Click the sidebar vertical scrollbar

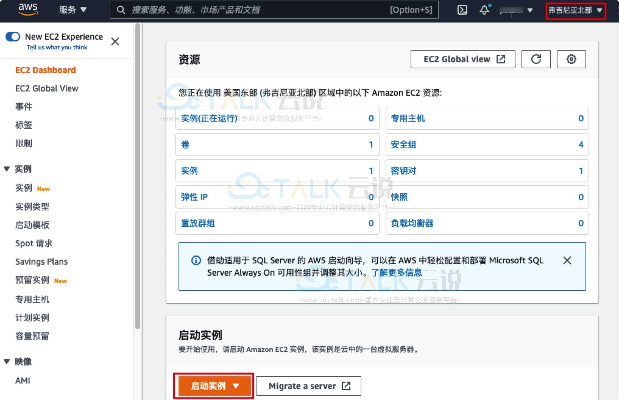pos(138,176)
